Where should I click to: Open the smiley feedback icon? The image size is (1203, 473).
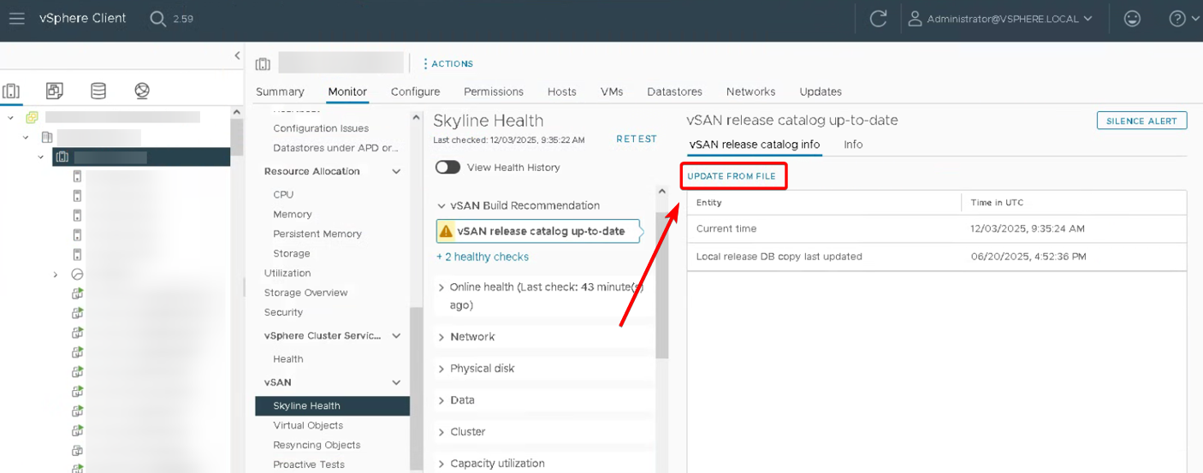[1132, 19]
